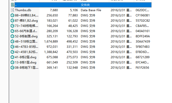
Task: Click the CRC value 8DFF249A
Action: pos(142,36)
